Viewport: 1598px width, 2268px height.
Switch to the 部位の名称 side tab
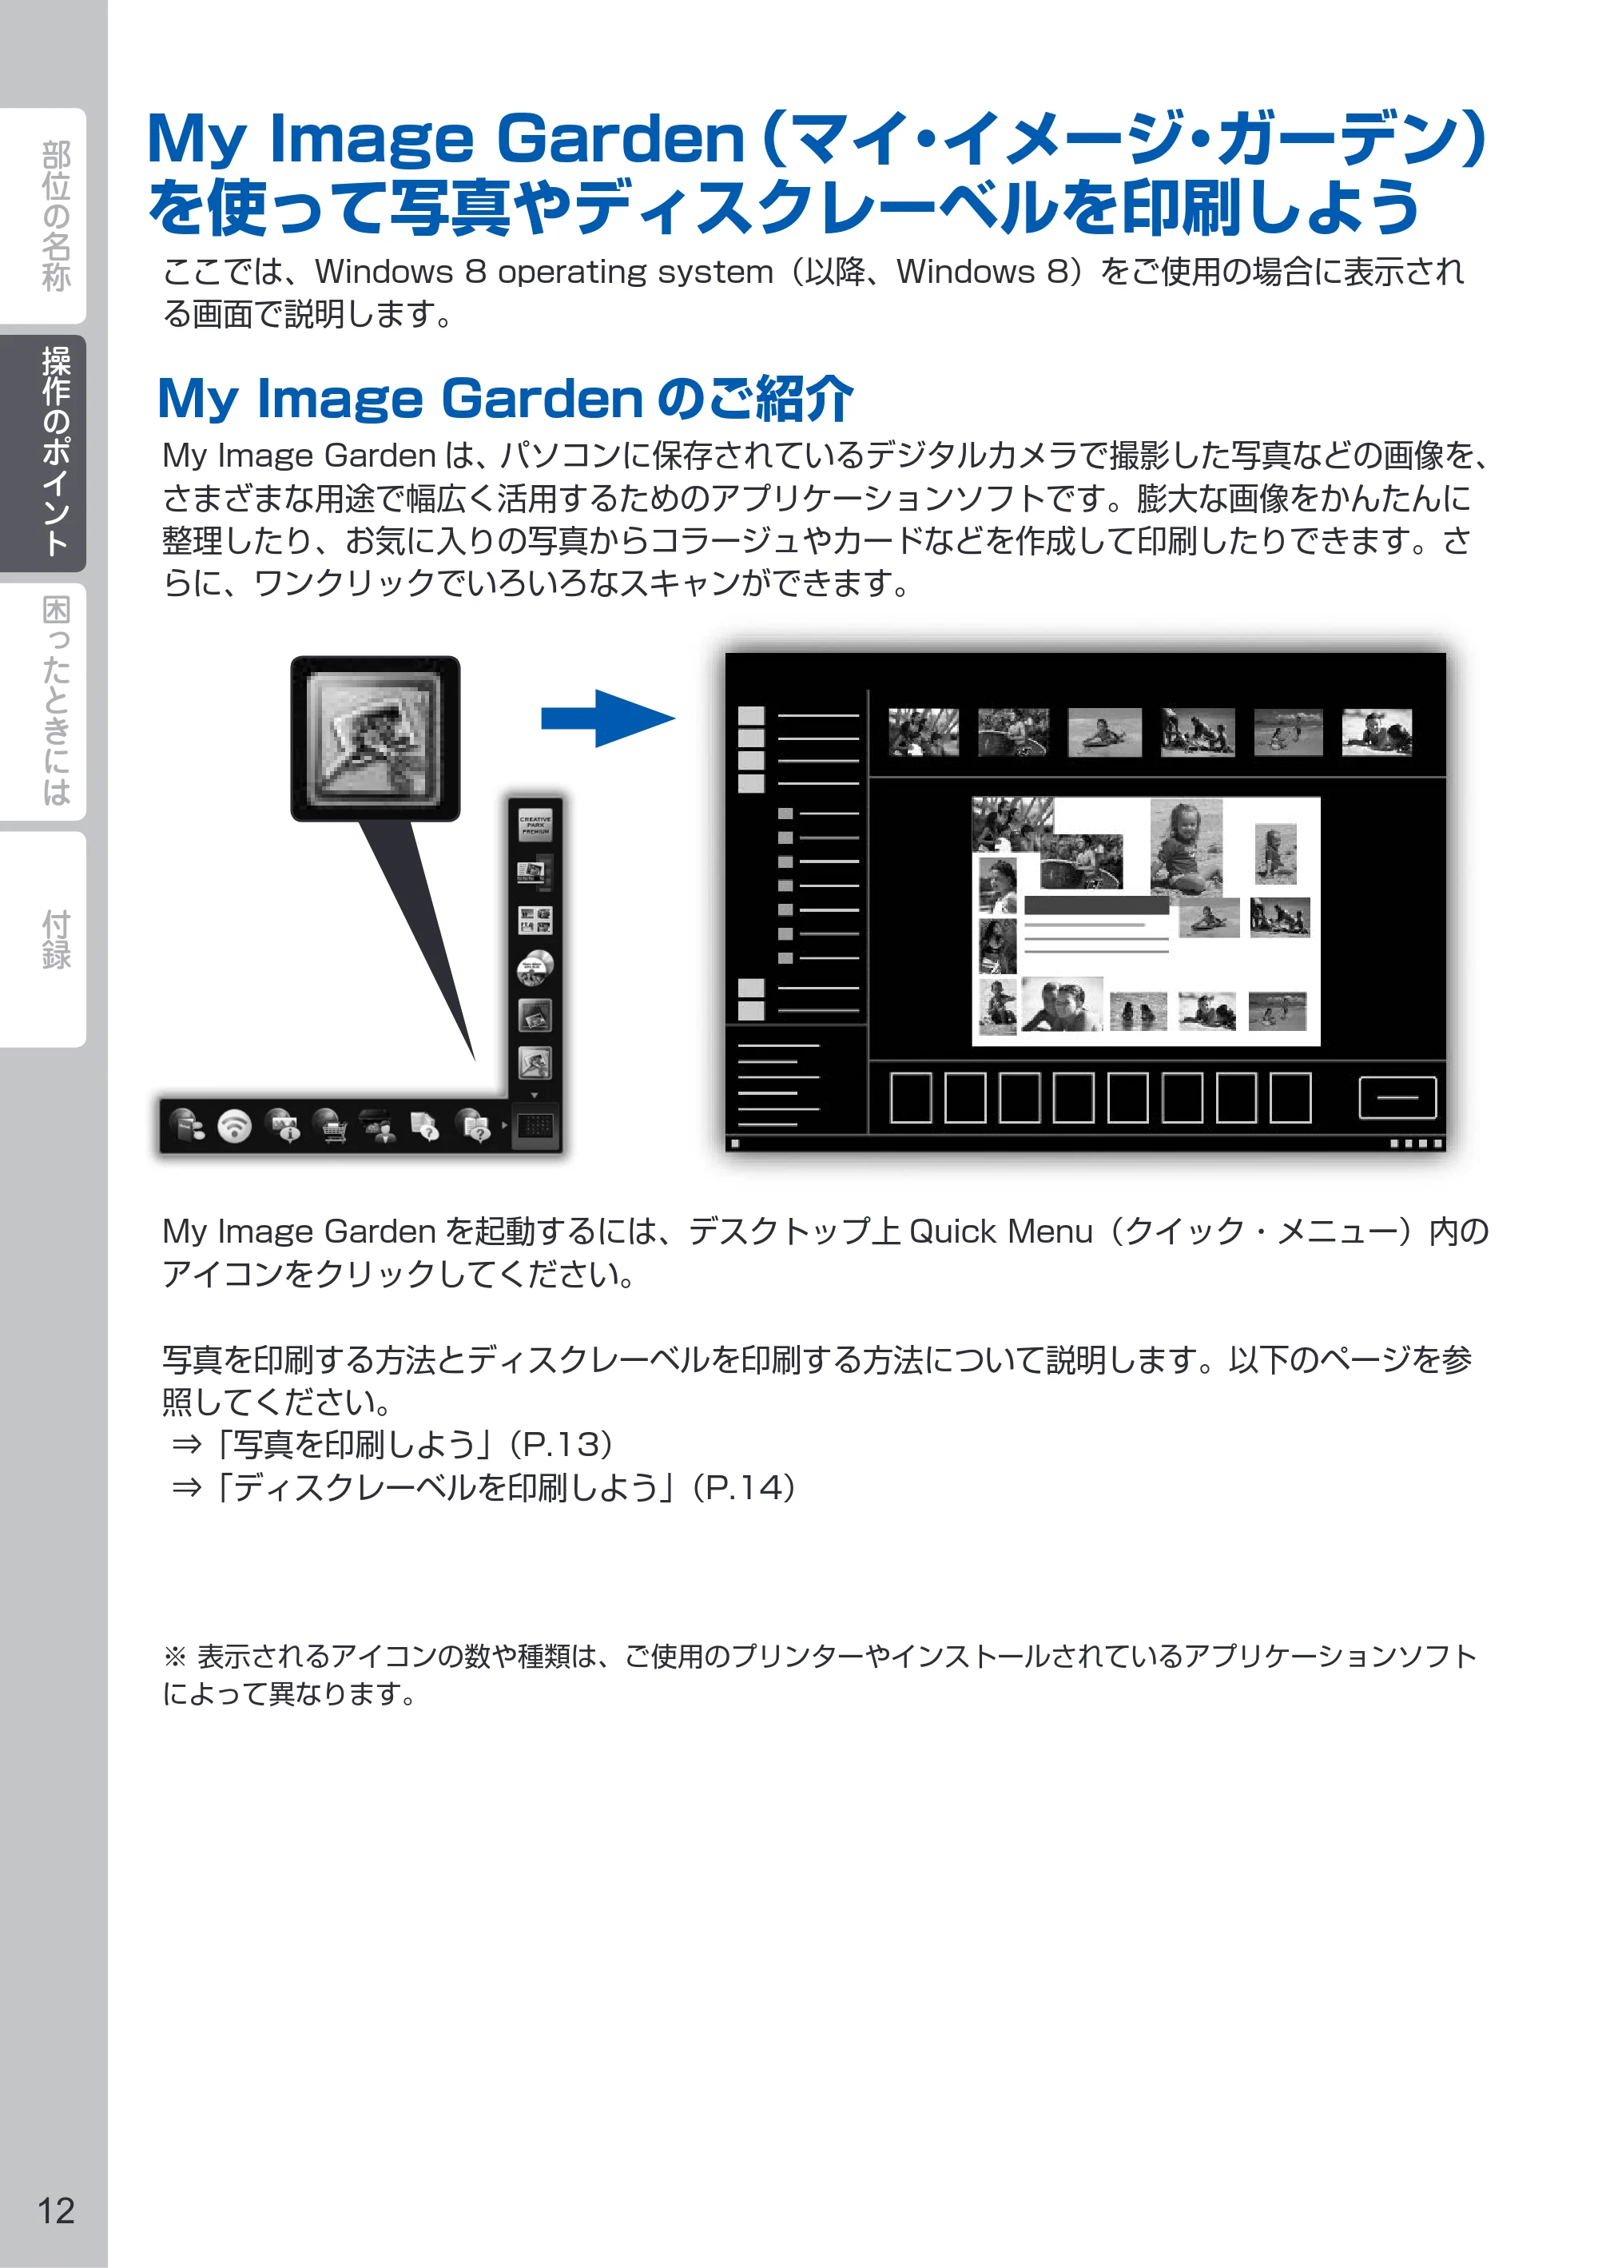(x=43, y=217)
